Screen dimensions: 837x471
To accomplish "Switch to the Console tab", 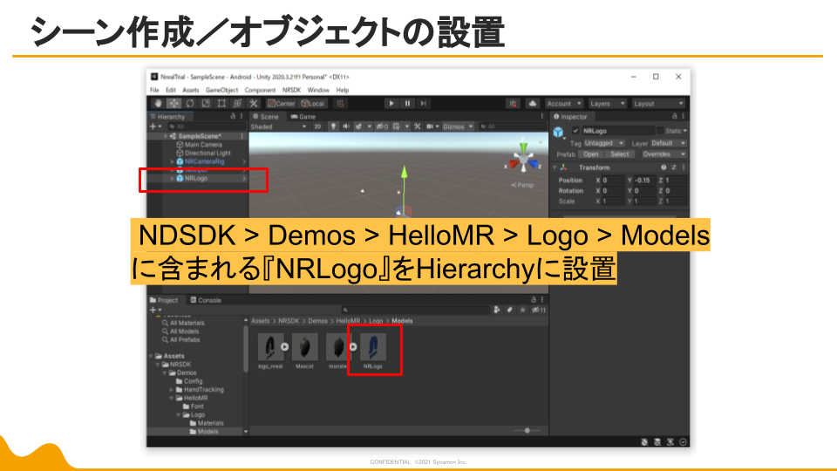I will (x=206, y=300).
